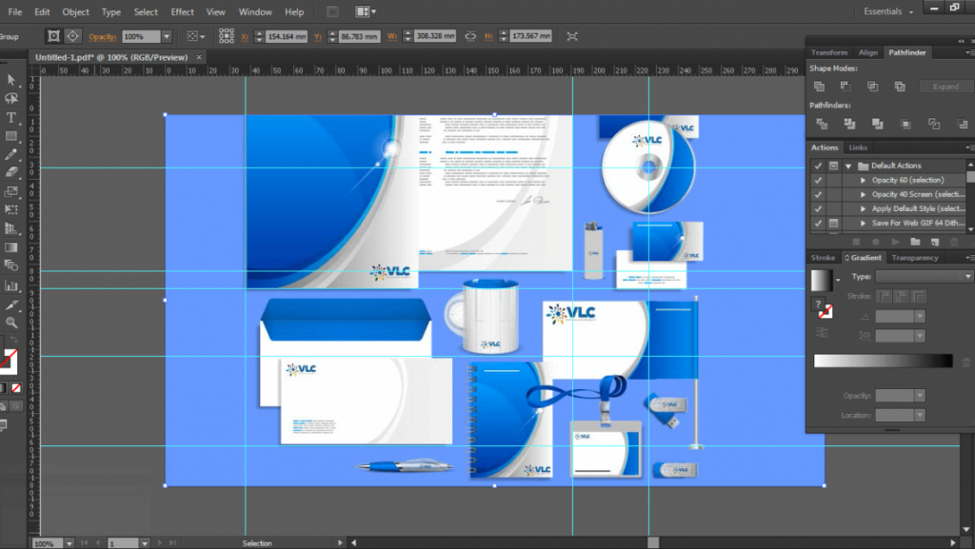Toggle the checkmark for Default Actions set

(817, 166)
